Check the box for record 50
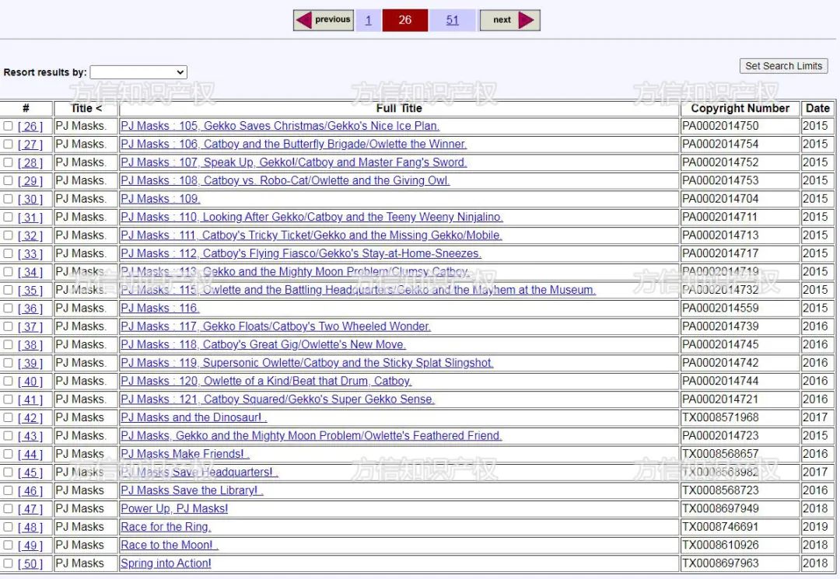This screenshot has width=840, height=579. (x=8, y=563)
